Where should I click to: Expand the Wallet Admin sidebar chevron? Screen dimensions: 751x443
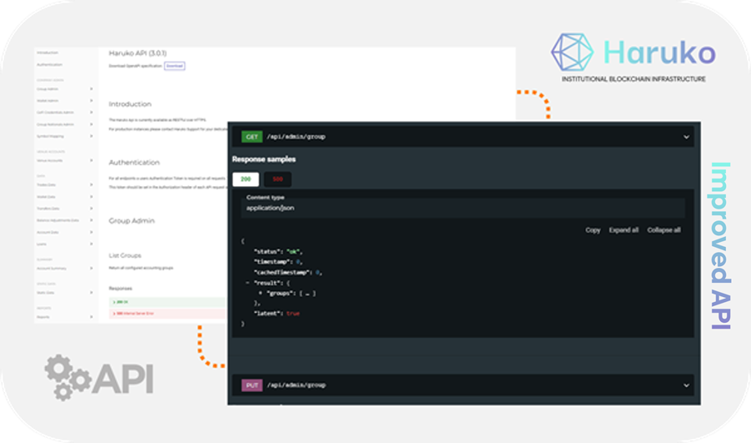91,101
